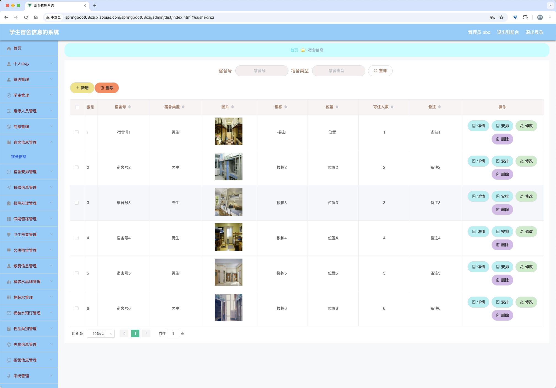Click the icon next to 商家管理

[x=9, y=127]
